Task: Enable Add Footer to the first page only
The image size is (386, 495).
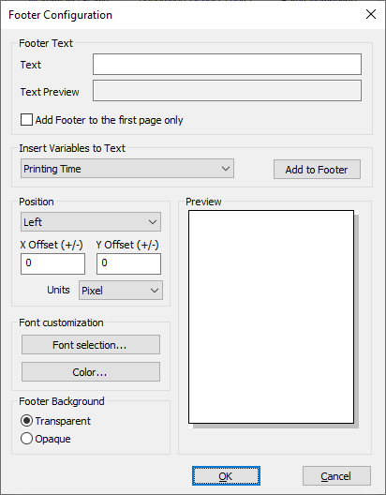Action: tap(26, 120)
